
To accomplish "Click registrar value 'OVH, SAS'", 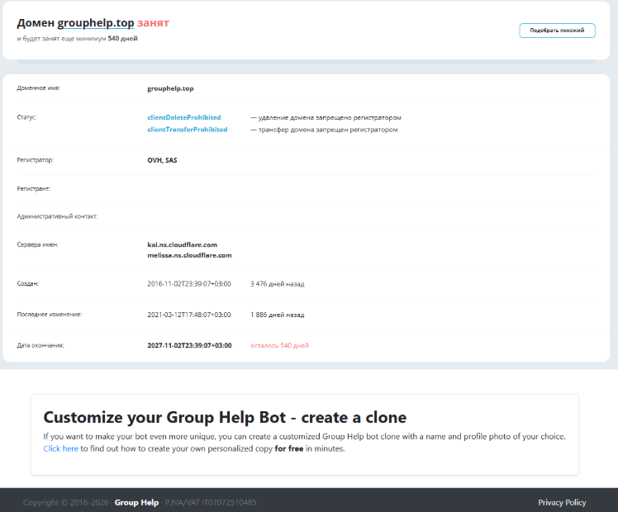I will tap(162, 160).
